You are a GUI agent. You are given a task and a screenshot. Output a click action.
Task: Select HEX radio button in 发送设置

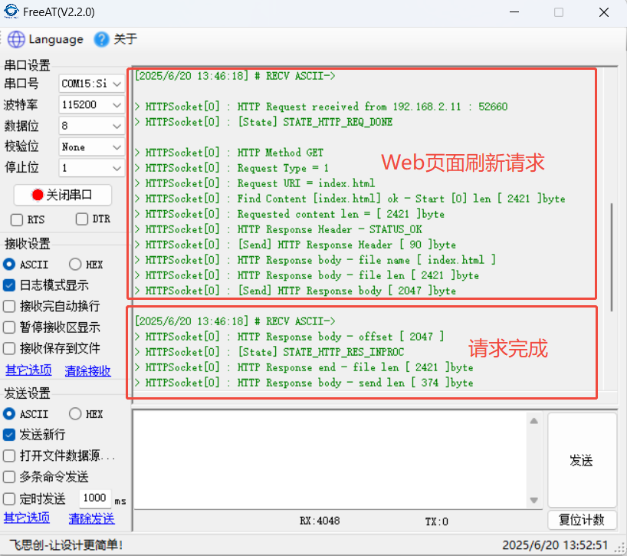point(75,414)
